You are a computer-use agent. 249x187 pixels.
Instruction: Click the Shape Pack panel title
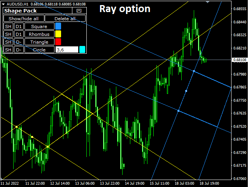[x=21, y=11]
